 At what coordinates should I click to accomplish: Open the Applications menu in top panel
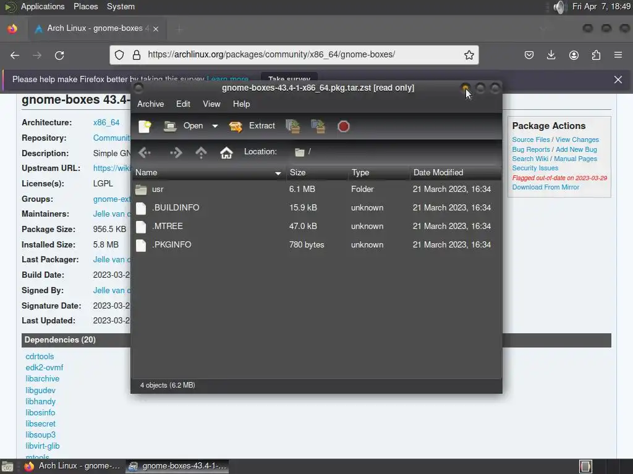pos(43,6)
